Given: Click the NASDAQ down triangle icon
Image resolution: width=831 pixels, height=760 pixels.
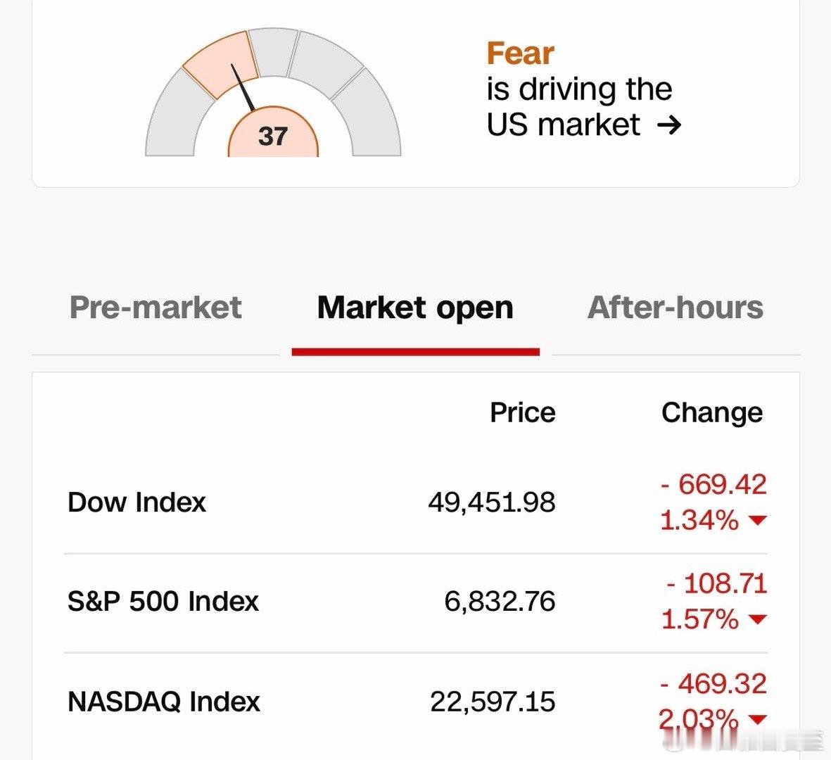Looking at the screenshot, I should tap(757, 720).
